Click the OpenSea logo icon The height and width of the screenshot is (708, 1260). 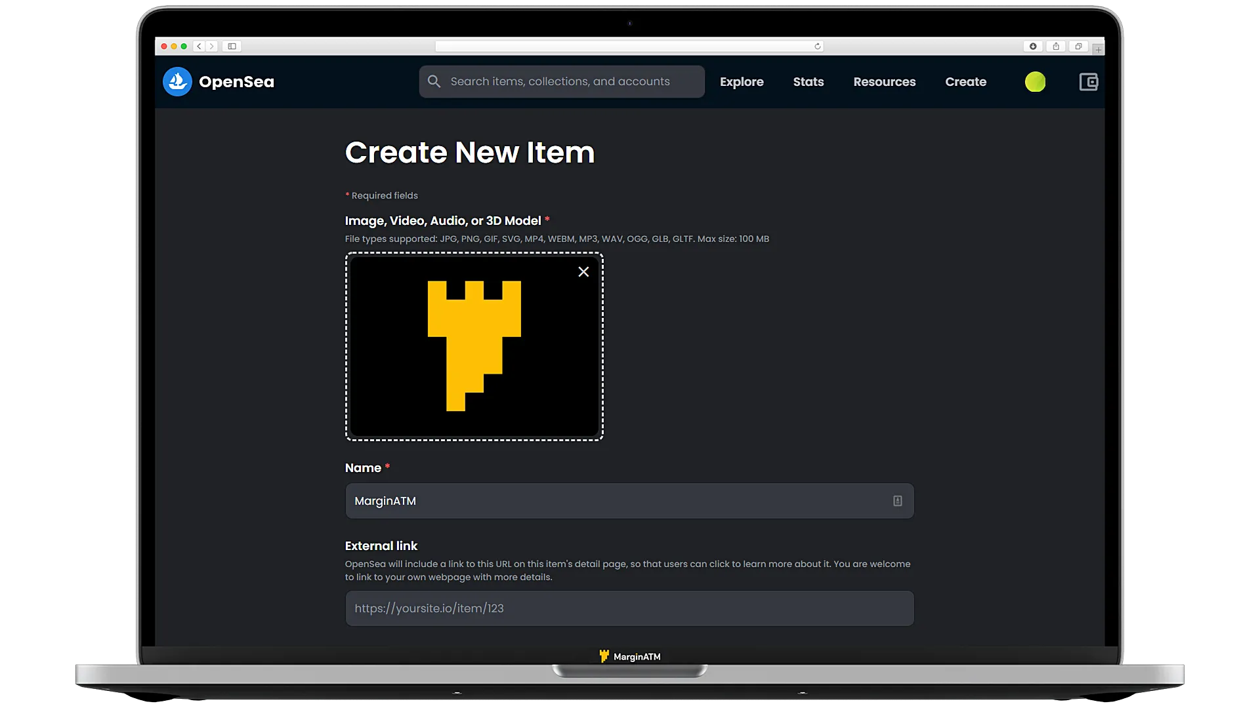tap(177, 81)
